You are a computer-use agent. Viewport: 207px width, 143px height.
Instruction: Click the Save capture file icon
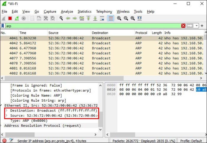pyautogui.click(x=39, y=18)
